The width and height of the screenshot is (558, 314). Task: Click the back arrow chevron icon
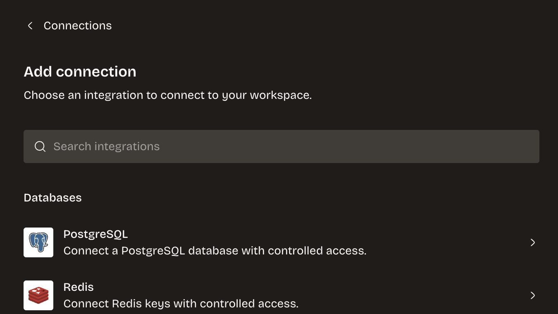[30, 26]
